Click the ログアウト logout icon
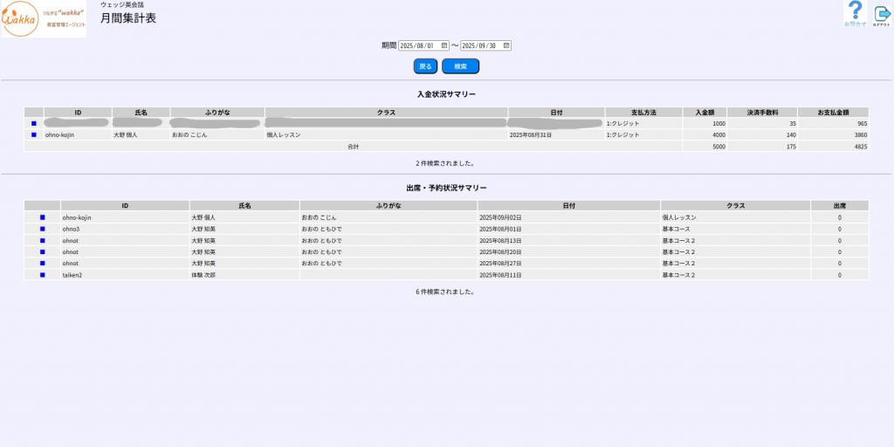The height and width of the screenshot is (447, 894). click(x=881, y=14)
